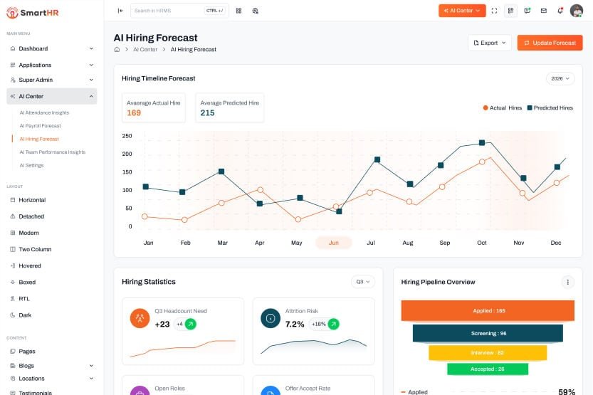Click the Detached layout icon

pyautogui.click(x=13, y=216)
